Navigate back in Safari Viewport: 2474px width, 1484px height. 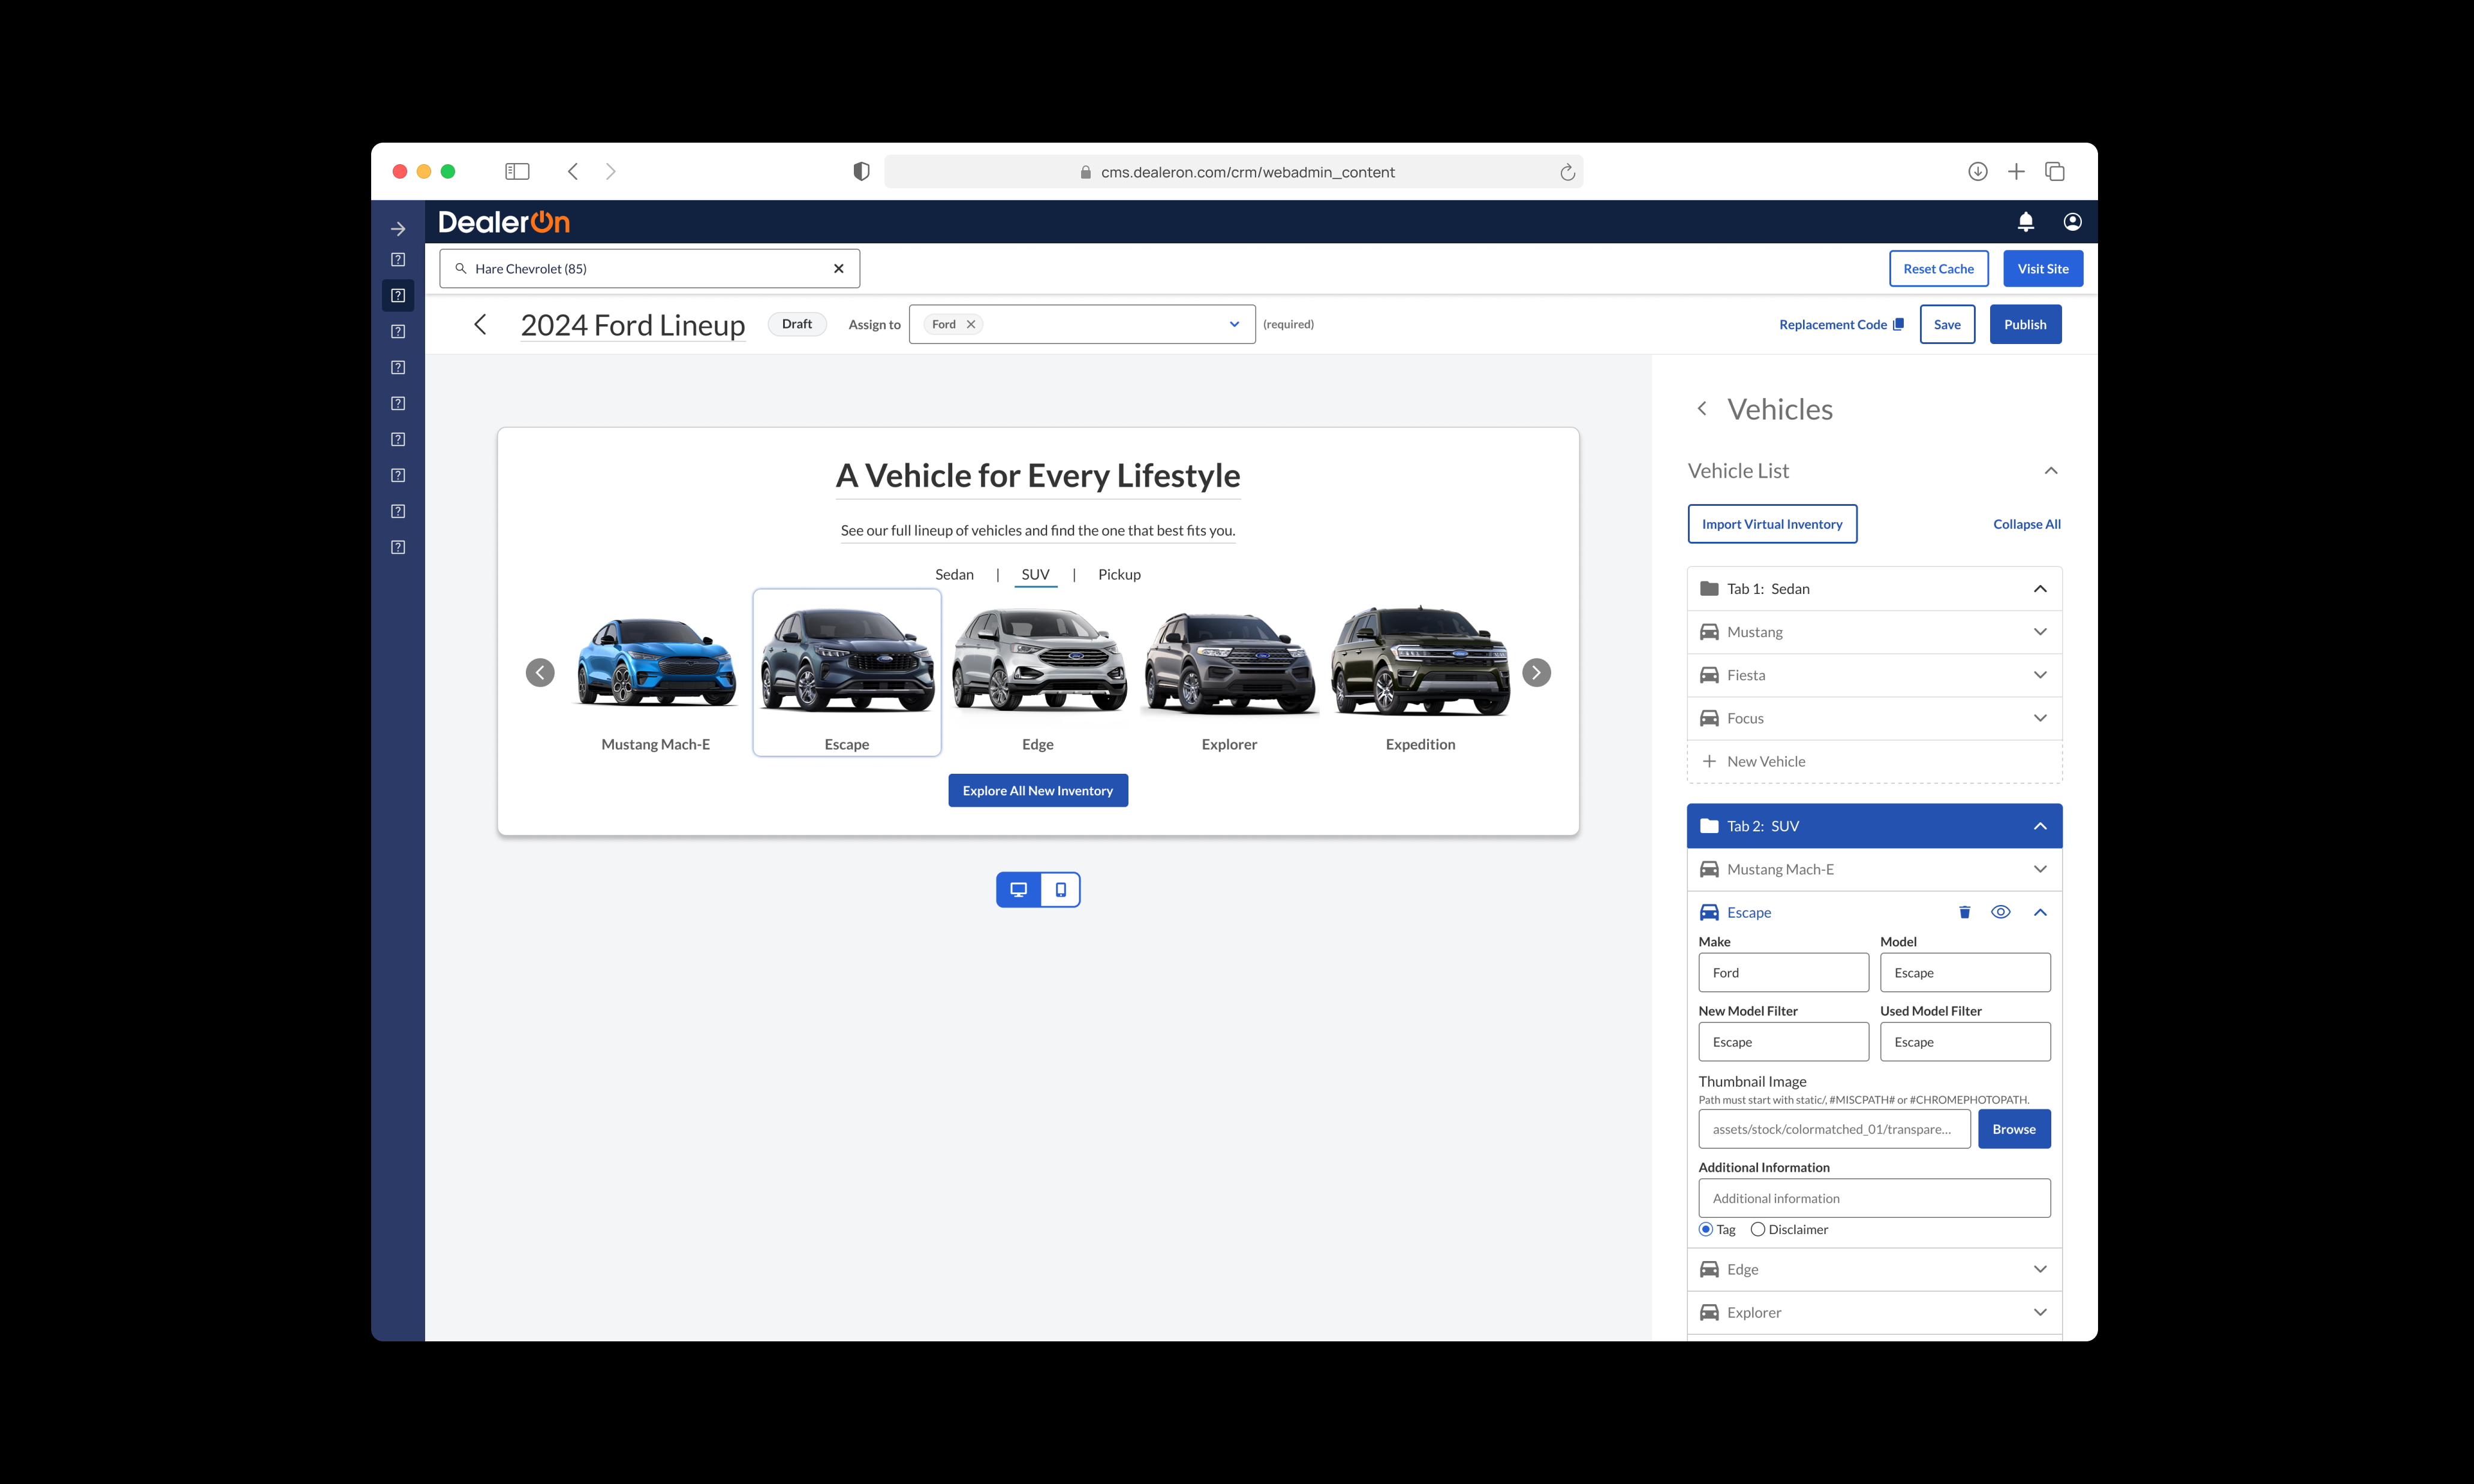573,172
